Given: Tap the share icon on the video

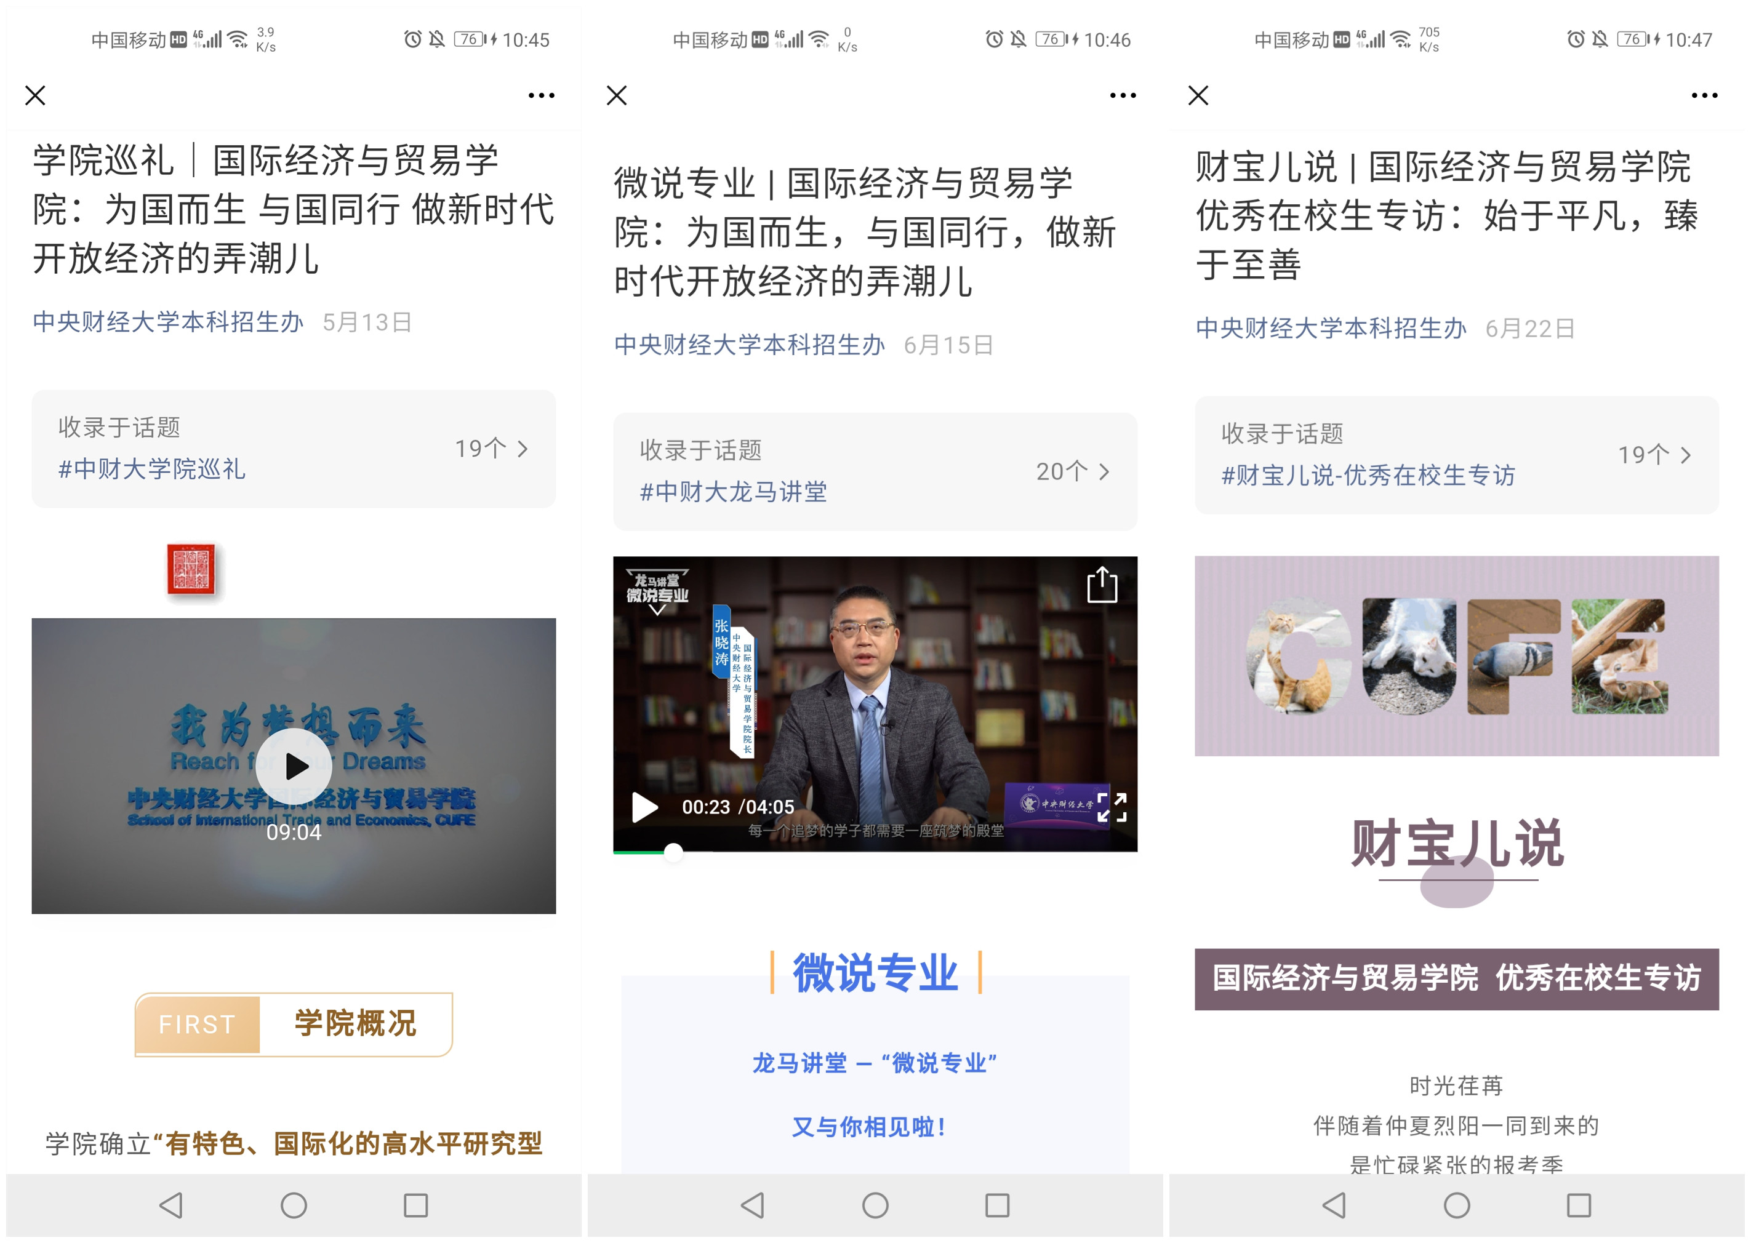Looking at the screenshot, I should coord(1101,585).
